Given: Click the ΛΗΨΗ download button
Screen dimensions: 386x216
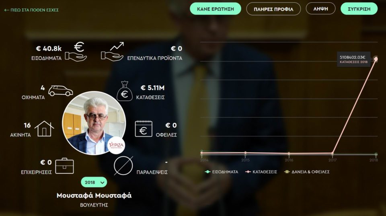Looking at the screenshot, I should [320, 8].
